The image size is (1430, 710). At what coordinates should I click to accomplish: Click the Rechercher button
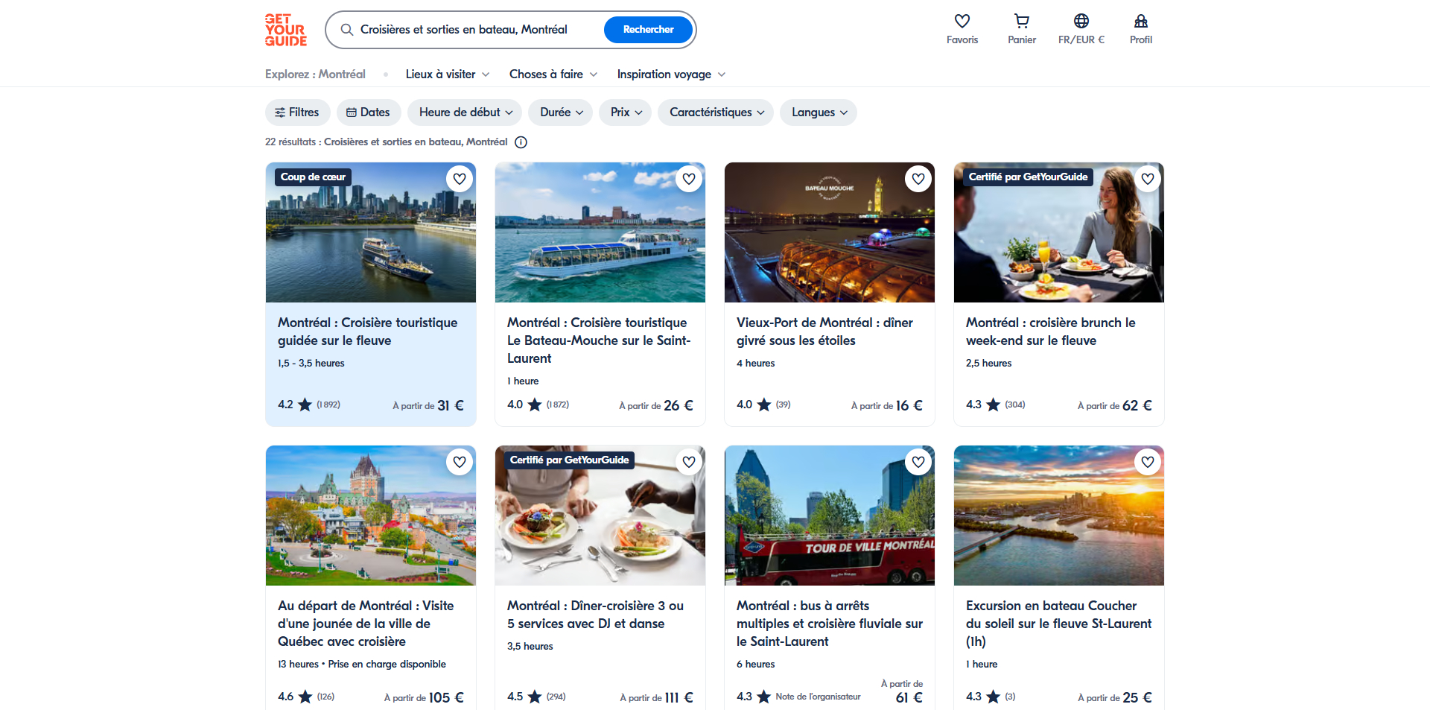pyautogui.click(x=648, y=30)
